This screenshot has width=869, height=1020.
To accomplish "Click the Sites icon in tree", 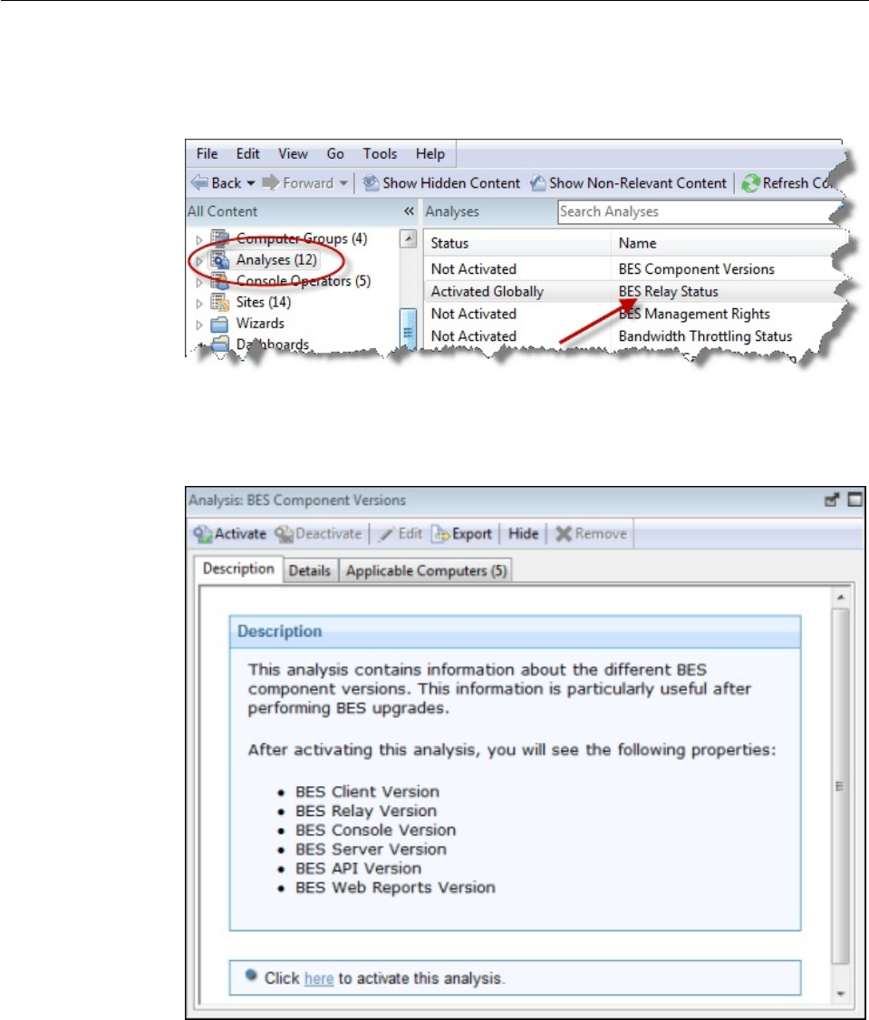I will pos(219,303).
